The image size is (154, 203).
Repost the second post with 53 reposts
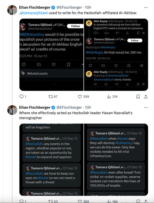point(53,201)
